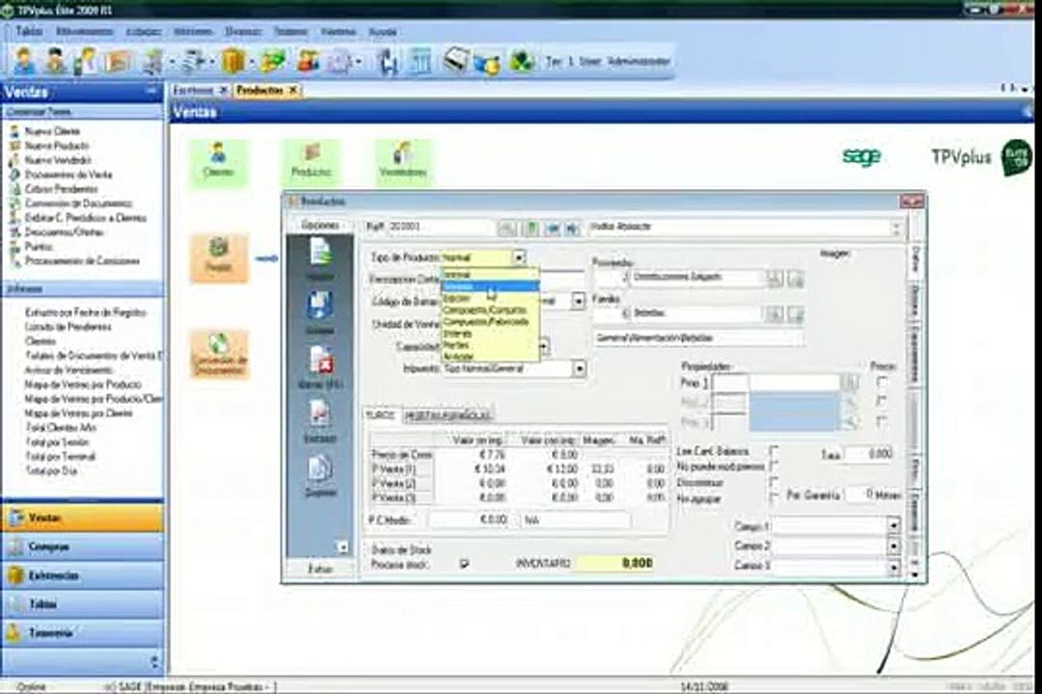
Task: Click the green clover toolbar icon
Action: 522,62
